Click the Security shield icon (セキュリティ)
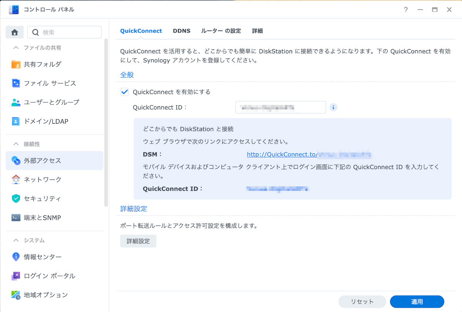 pos(16,199)
